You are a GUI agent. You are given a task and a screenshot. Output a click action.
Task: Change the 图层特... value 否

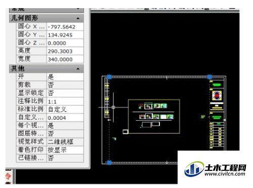65,133
